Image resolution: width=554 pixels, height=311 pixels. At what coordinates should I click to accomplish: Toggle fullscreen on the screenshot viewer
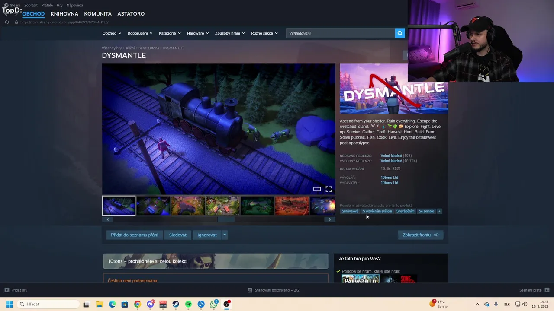point(329,189)
